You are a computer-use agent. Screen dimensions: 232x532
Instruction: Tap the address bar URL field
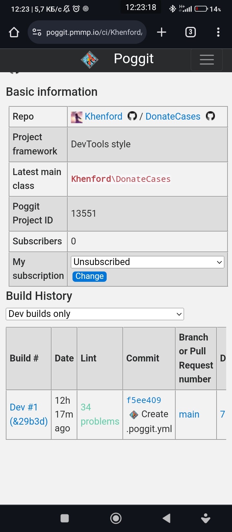94,32
